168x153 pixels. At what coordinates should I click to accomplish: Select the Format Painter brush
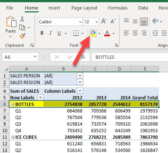[x=22, y=36]
